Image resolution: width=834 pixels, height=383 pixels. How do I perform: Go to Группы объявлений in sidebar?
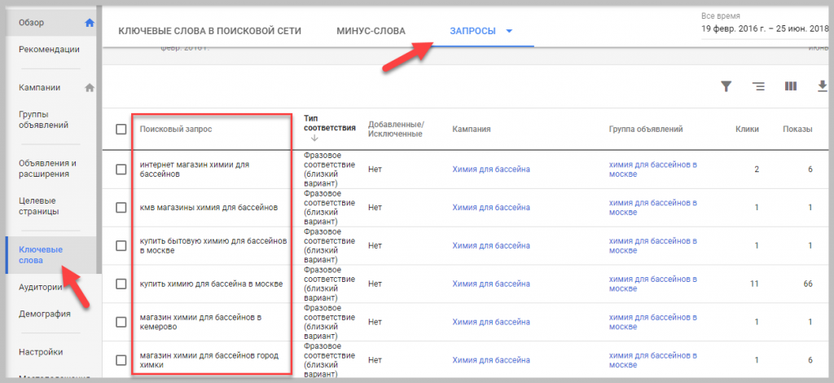(43, 119)
